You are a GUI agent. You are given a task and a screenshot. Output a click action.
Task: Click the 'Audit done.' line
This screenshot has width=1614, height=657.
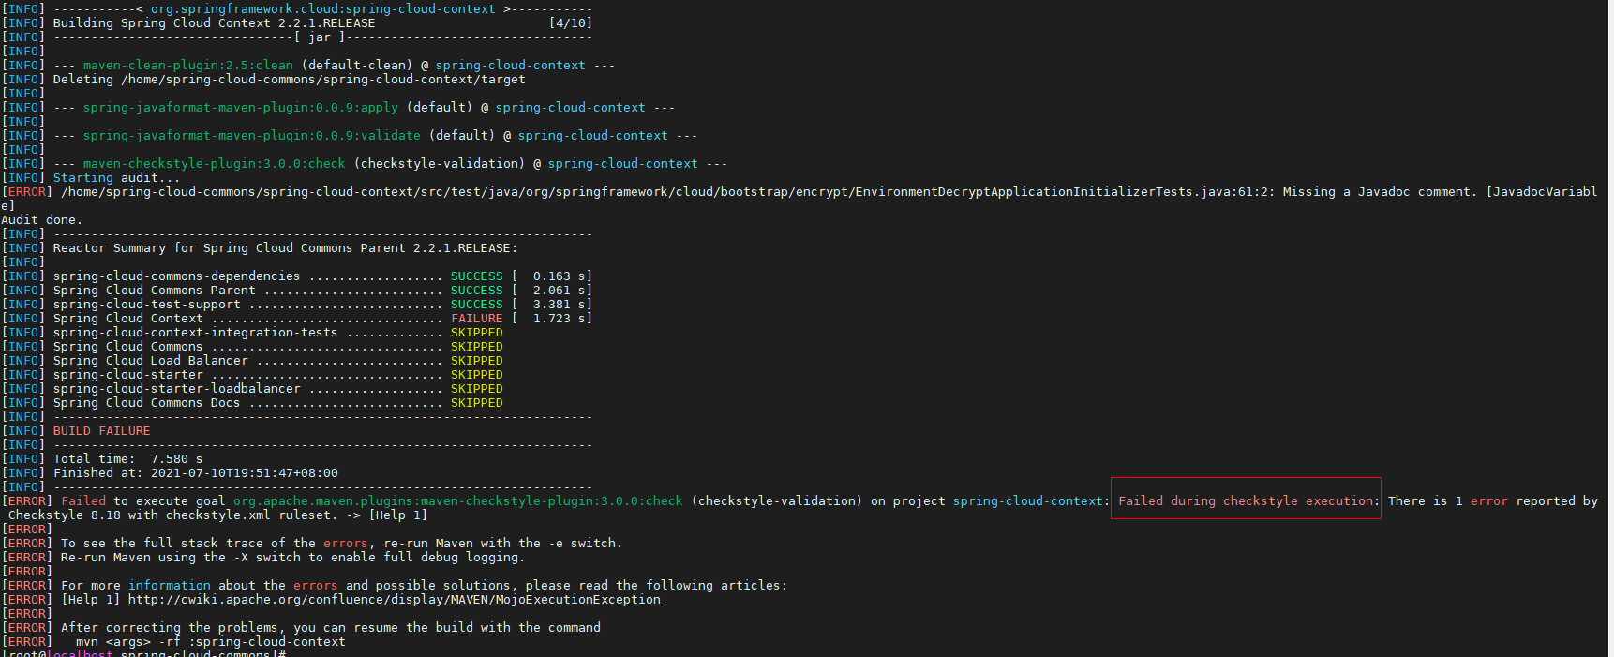42,220
